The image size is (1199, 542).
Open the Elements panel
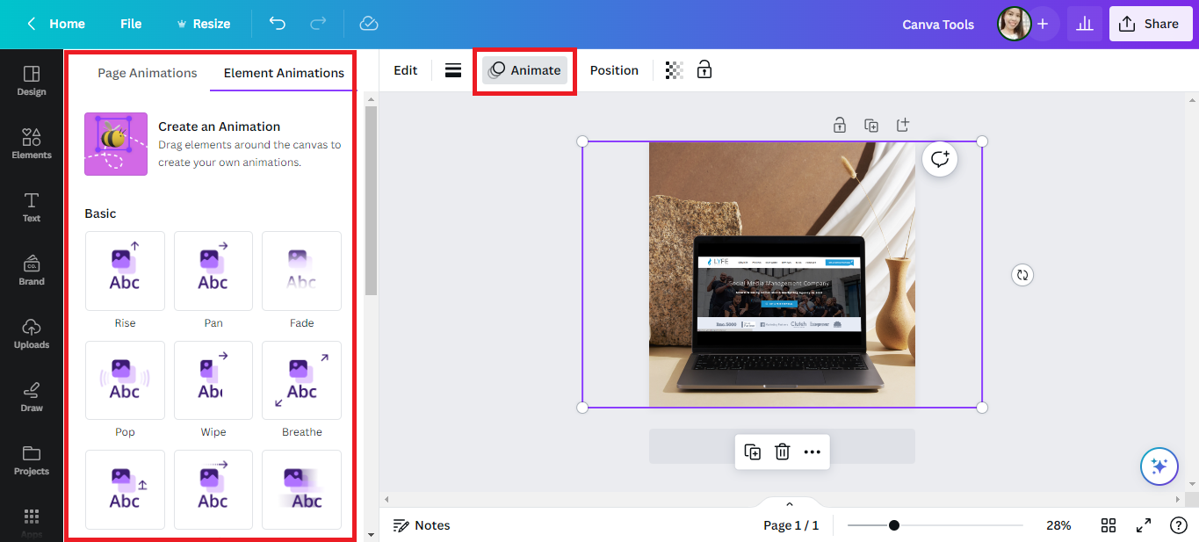pos(31,143)
